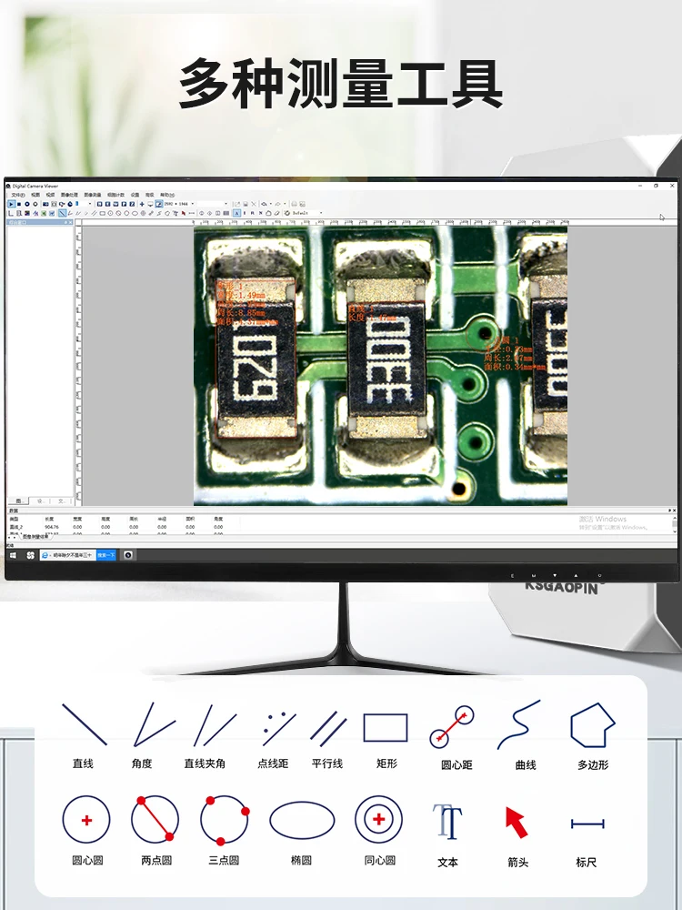The width and height of the screenshot is (682, 910).
Task: Select the 平行线 parallel lines icon
Action: tap(328, 729)
